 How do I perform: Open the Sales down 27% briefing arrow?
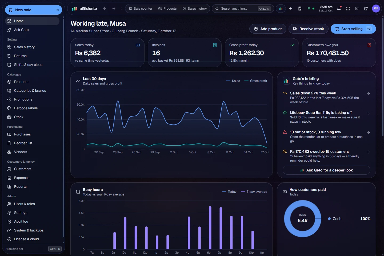[368, 94]
